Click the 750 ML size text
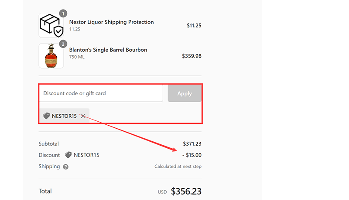Image resolution: width=349 pixels, height=200 pixels. point(78,57)
